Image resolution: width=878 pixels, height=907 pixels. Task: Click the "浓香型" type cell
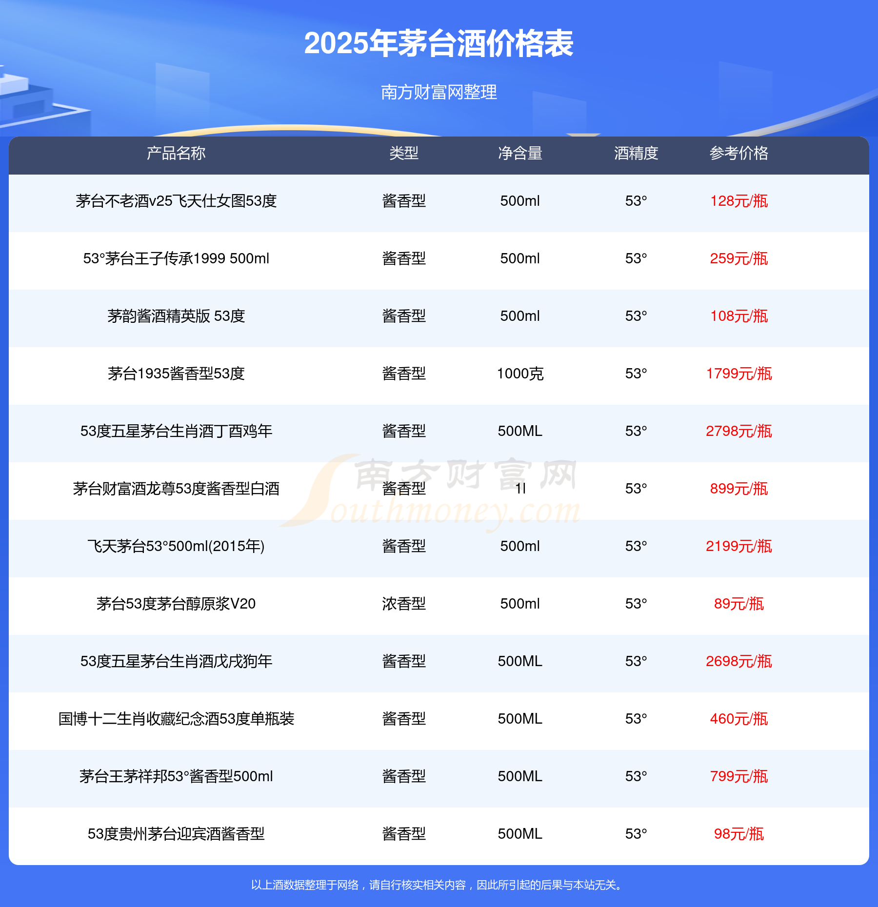coord(404,604)
